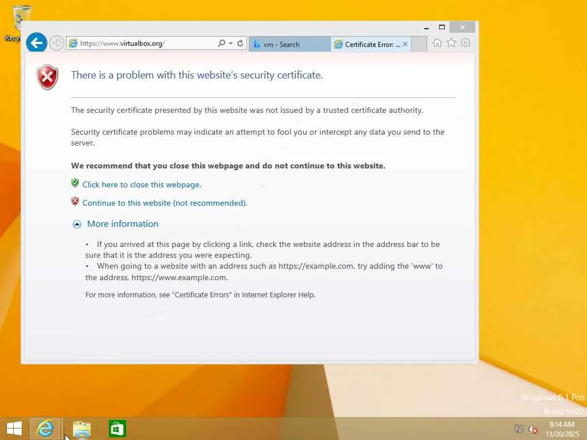This screenshot has width=587, height=440.
Task: Minimize the Internet Explorer window
Action: coord(426,27)
